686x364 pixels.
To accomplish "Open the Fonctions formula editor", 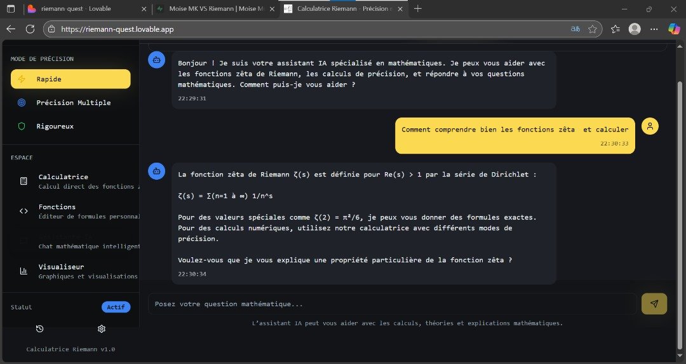I will [x=75, y=211].
